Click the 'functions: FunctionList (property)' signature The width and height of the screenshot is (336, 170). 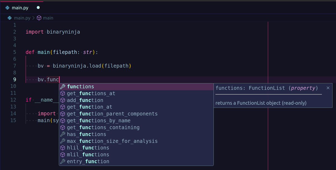[x=267, y=88]
